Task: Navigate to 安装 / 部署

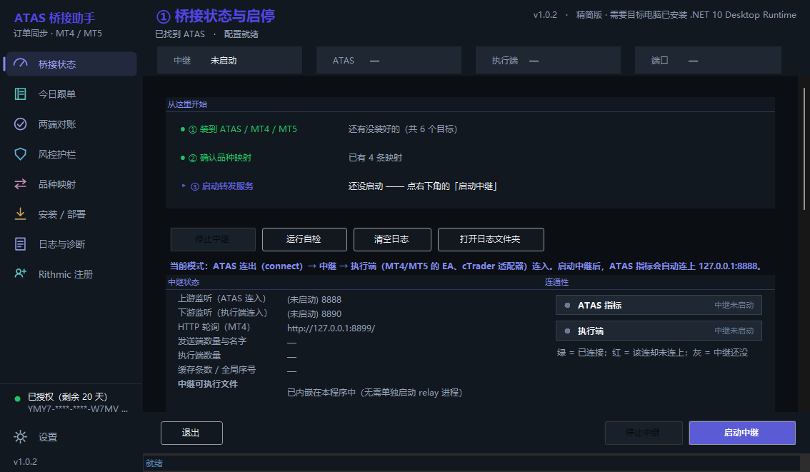Action: (71, 214)
